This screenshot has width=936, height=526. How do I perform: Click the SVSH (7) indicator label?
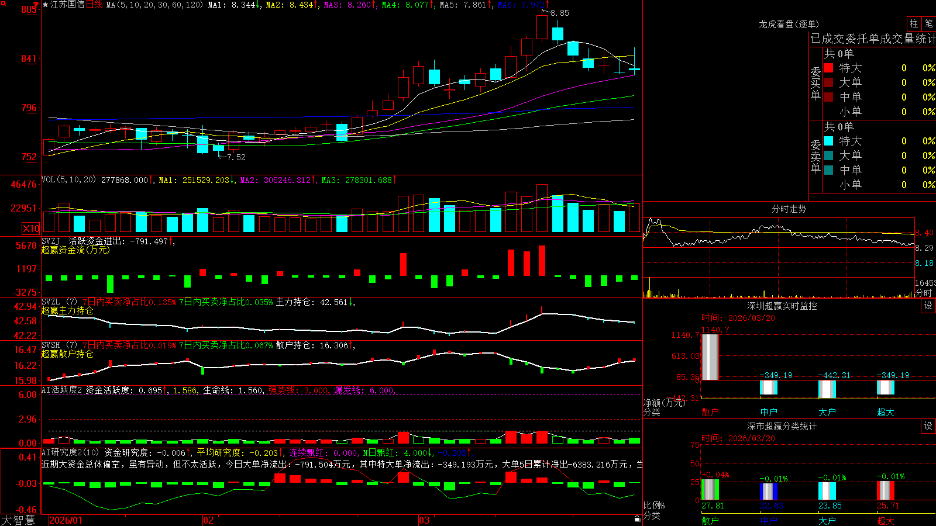click(59, 345)
